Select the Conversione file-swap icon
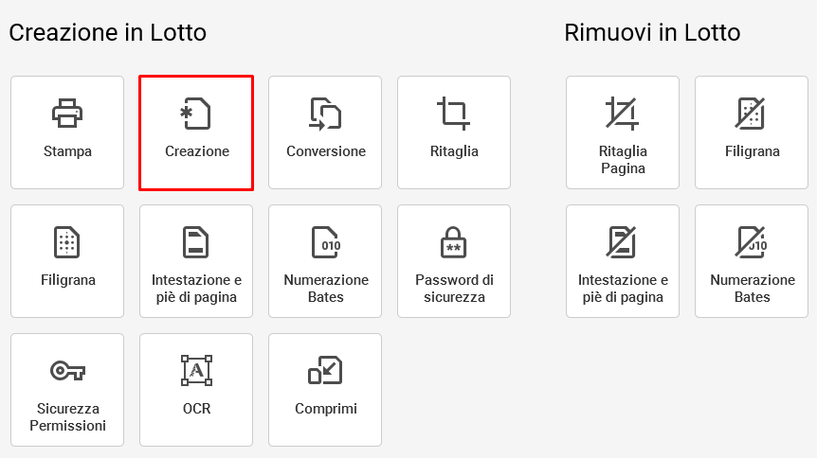This screenshot has width=817, height=458. [x=325, y=113]
